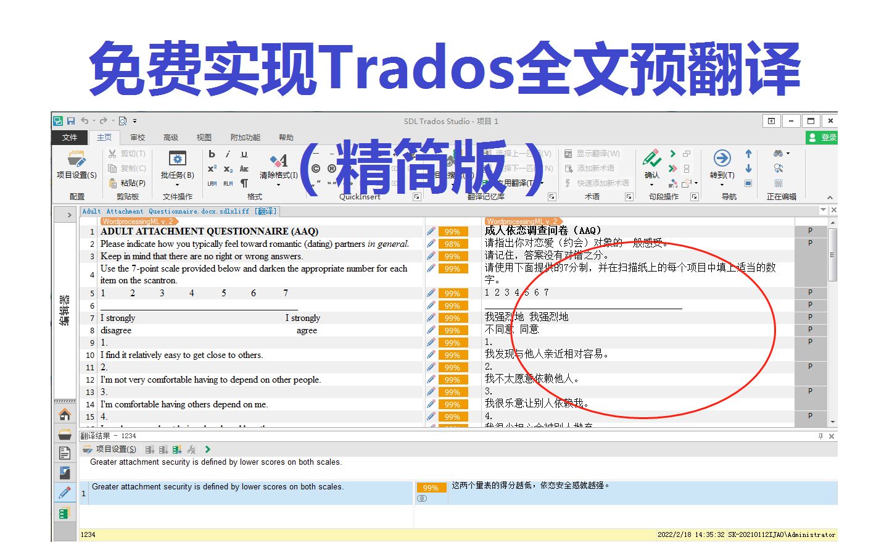
Task: Click 剪切(T) cut button
Action: 127,154
